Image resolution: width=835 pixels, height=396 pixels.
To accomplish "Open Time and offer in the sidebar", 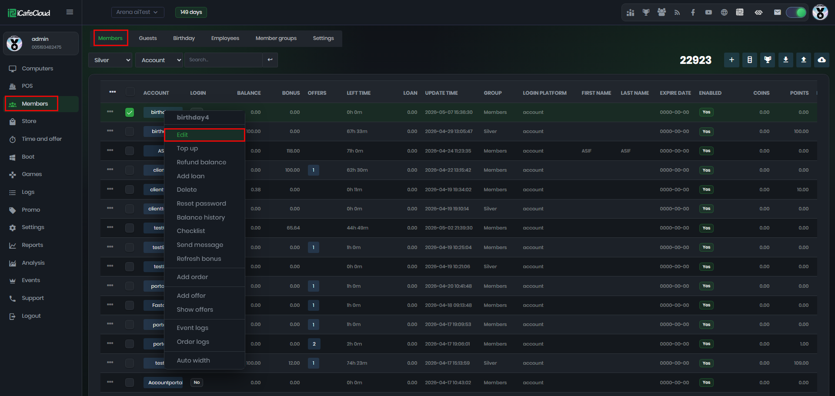I will tap(42, 139).
